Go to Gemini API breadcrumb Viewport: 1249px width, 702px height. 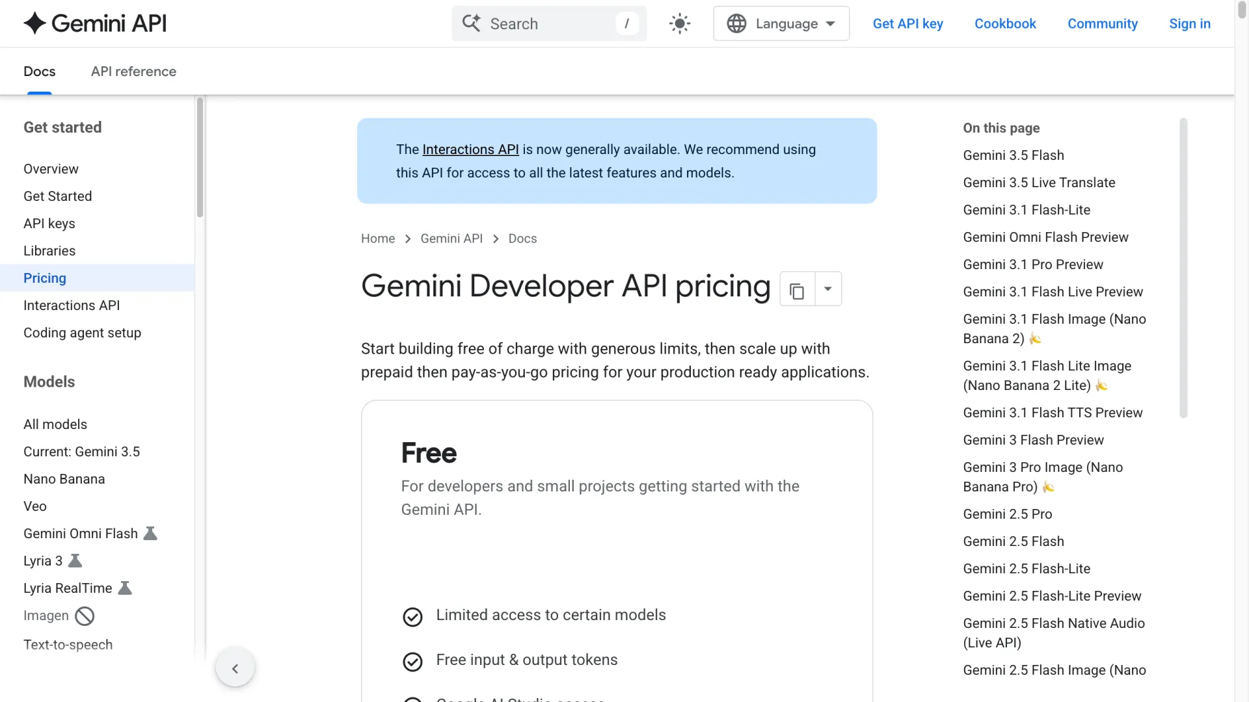coord(451,239)
